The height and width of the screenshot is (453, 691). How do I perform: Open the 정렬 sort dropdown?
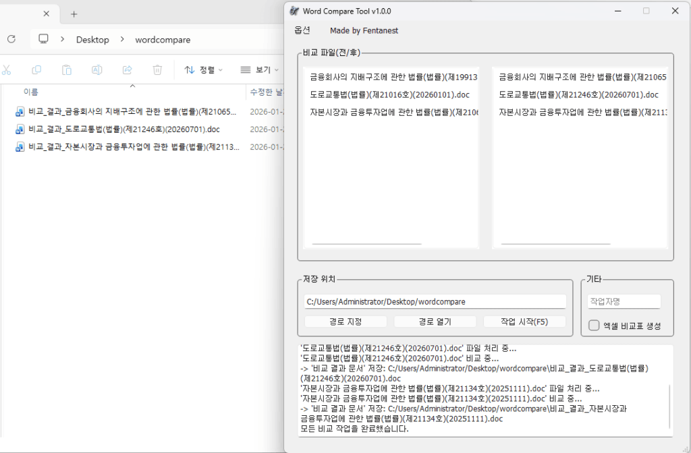[x=204, y=69]
